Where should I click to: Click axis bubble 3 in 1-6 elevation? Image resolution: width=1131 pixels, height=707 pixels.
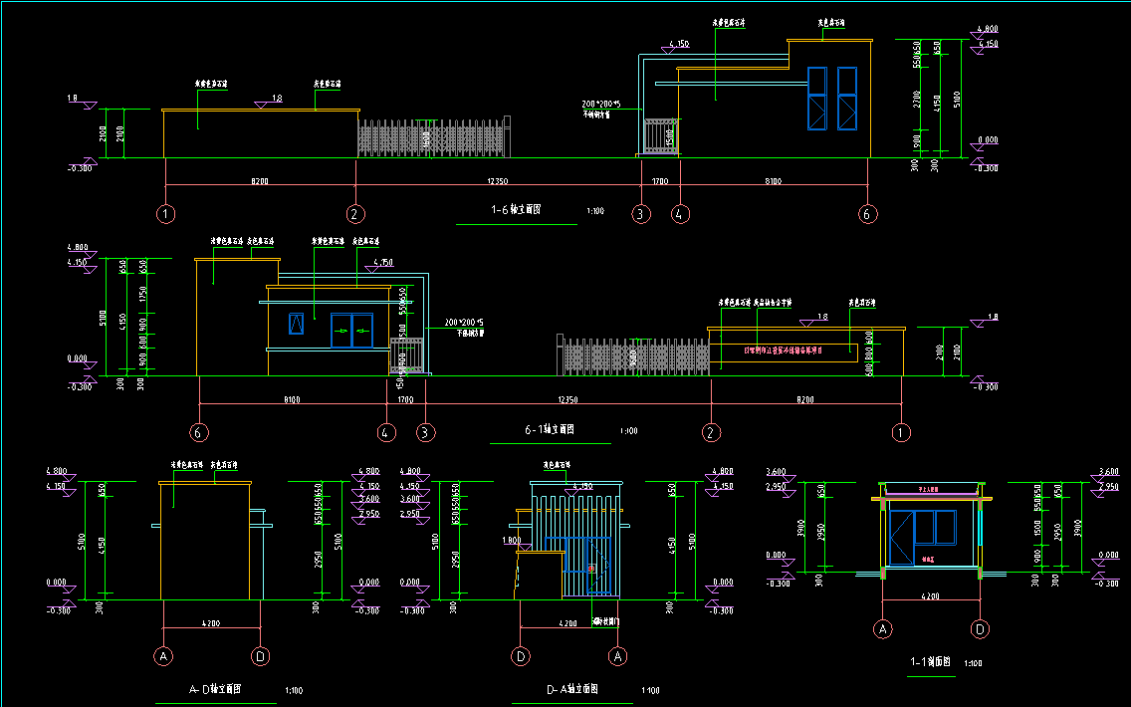click(641, 214)
